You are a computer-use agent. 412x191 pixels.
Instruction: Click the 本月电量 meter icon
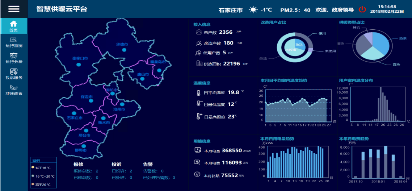[x=198, y=150]
